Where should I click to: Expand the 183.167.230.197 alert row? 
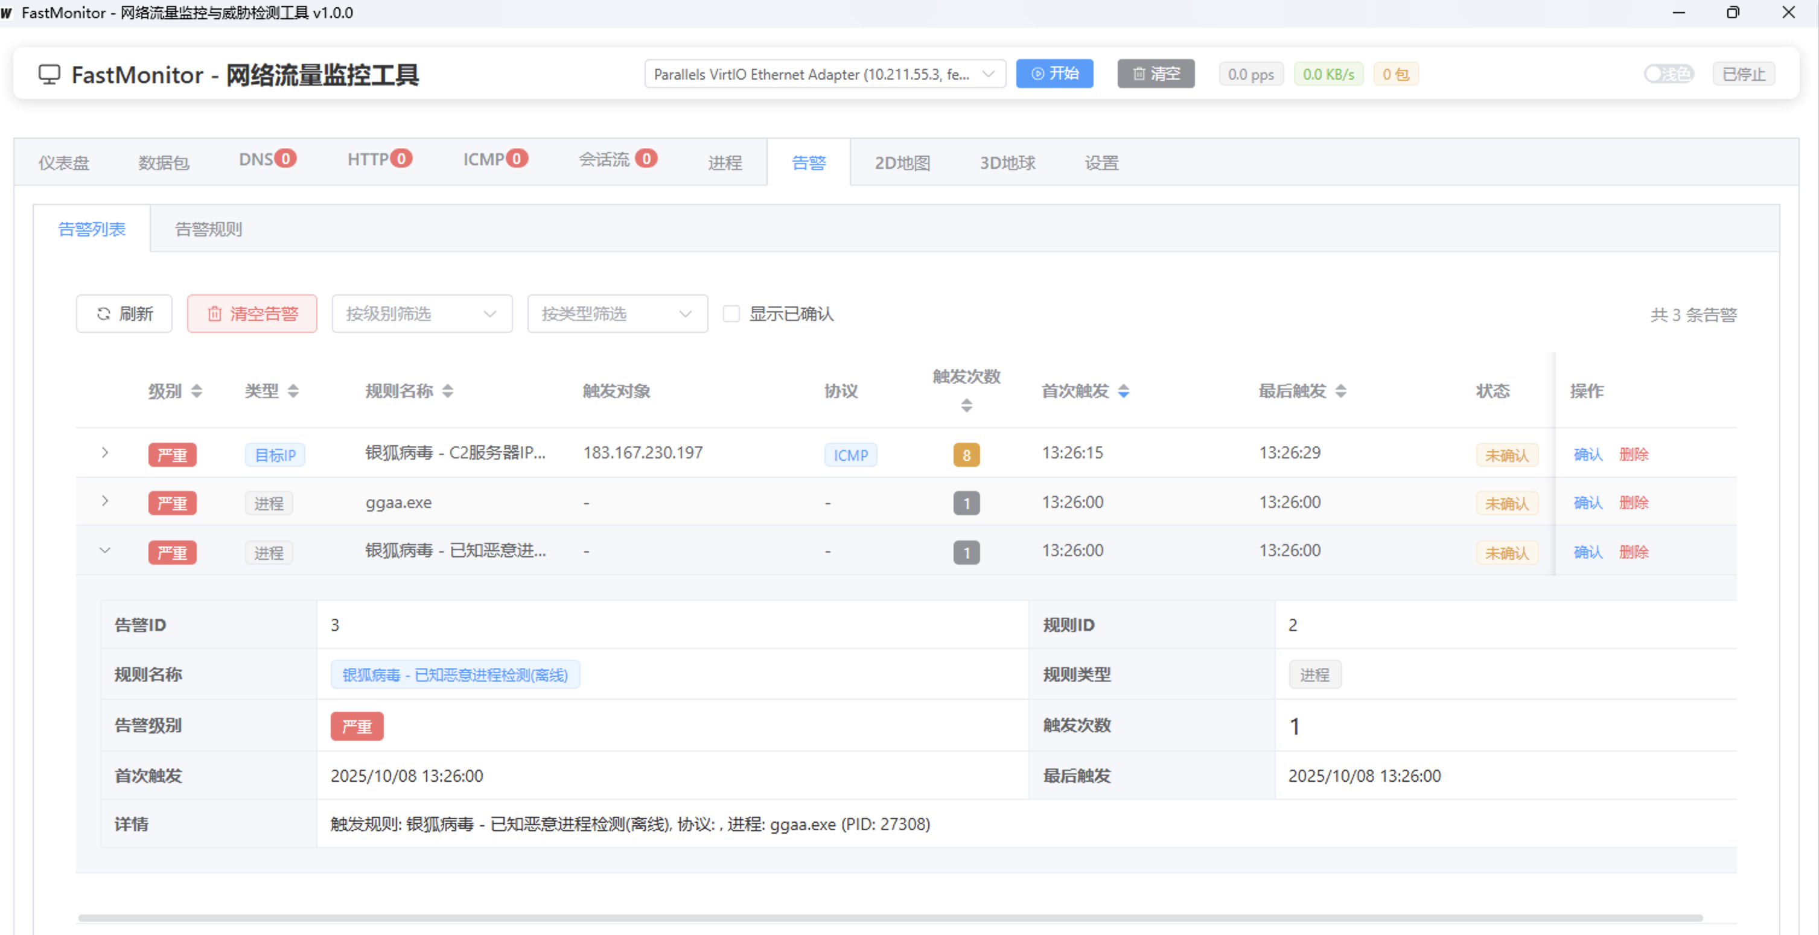[x=105, y=452]
